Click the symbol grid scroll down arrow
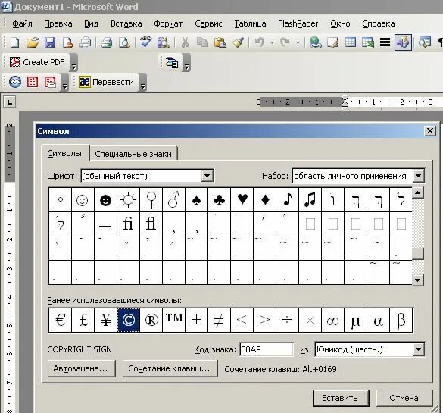The width and height of the screenshot is (443, 413). coord(418,280)
